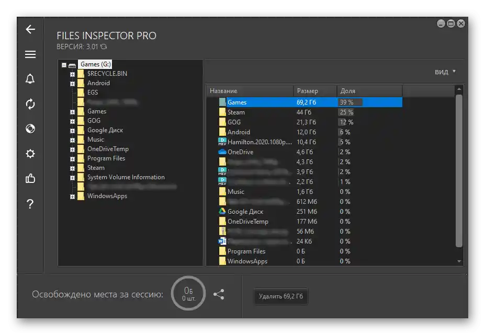Viewport: 485px width, 335px height.
Task: Collapse the Games (G:) drive node
Action: tap(64, 65)
